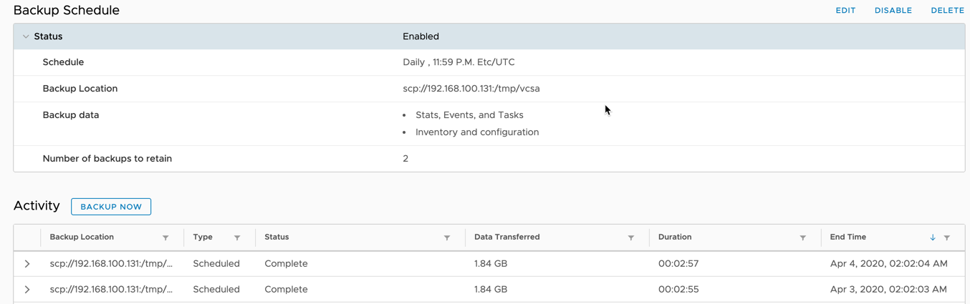The image size is (970, 304).
Task: Open filter icon for Status column
Action: point(447,237)
